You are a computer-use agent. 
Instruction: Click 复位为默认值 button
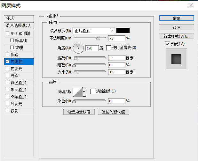[114, 112]
